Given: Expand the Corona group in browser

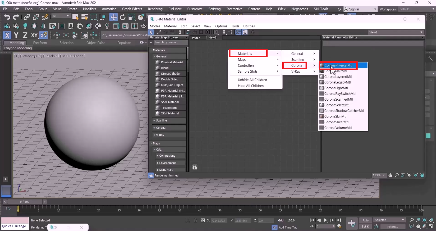Looking at the screenshot, I should pos(169,128).
